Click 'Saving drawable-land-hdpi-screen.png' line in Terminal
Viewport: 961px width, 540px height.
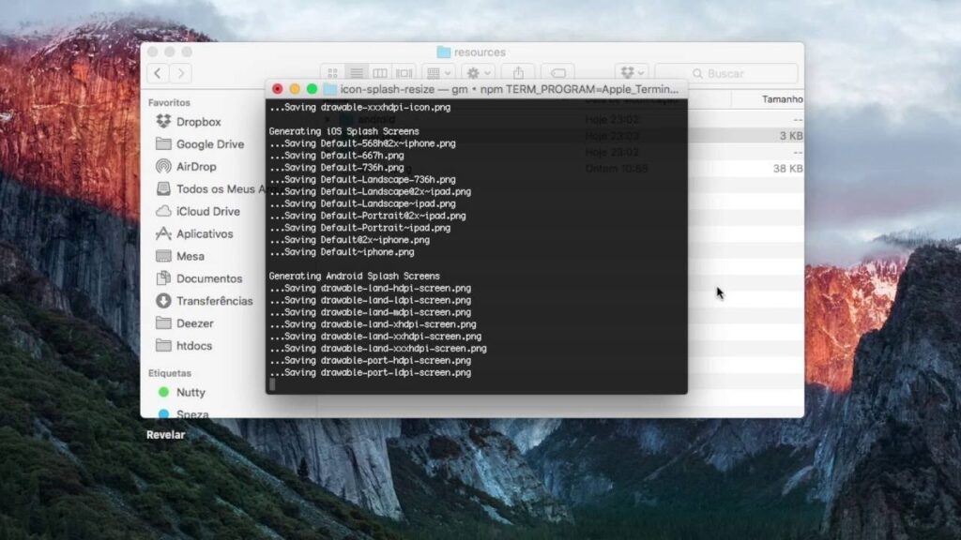coord(370,289)
